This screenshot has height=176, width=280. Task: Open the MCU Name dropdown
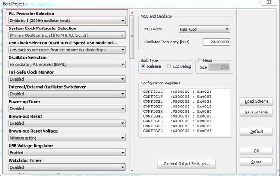coord(204,29)
